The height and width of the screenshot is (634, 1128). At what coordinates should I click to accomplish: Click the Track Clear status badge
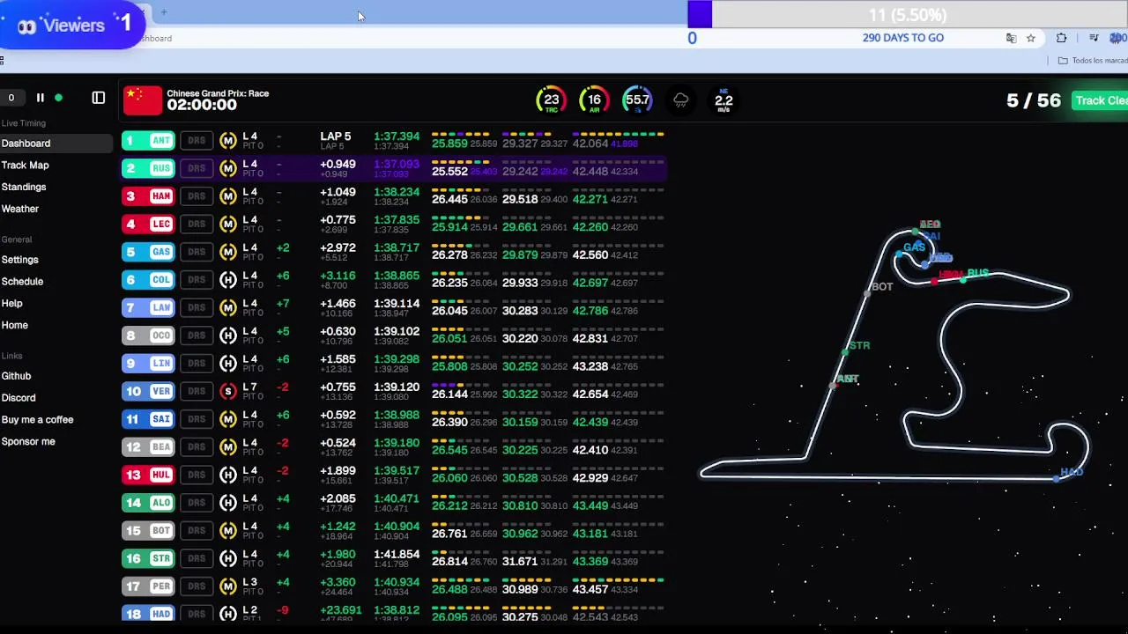point(1101,100)
